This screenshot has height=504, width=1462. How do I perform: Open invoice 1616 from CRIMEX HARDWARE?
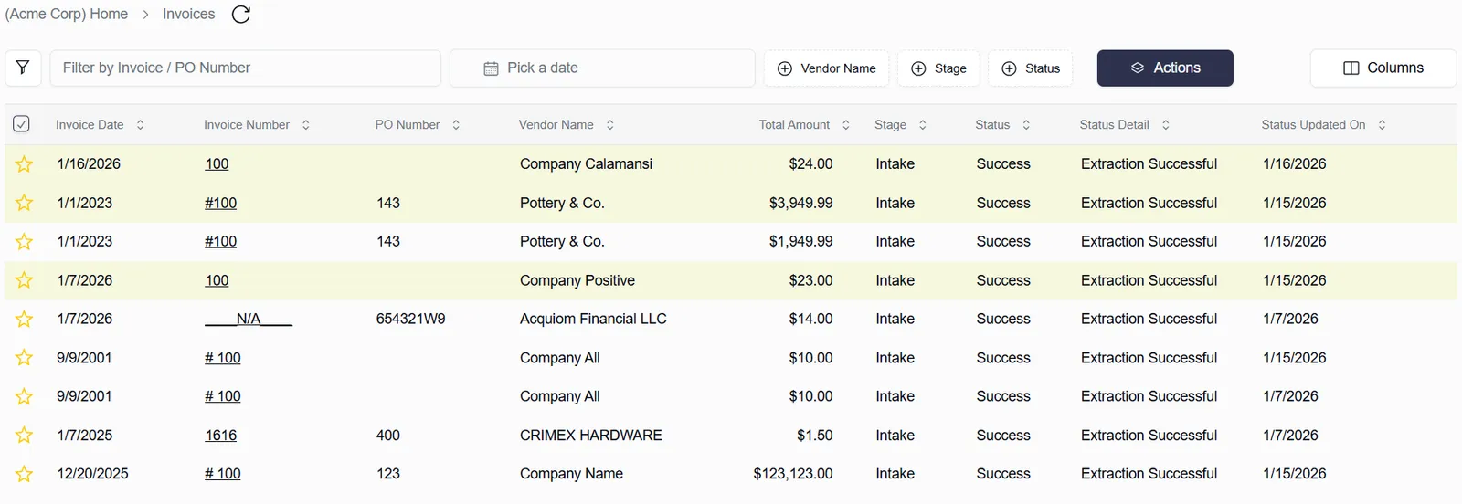[x=220, y=436]
